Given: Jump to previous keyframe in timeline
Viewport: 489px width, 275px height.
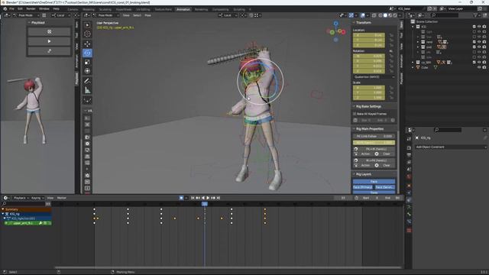Looking at the screenshot, I should click(198, 198).
